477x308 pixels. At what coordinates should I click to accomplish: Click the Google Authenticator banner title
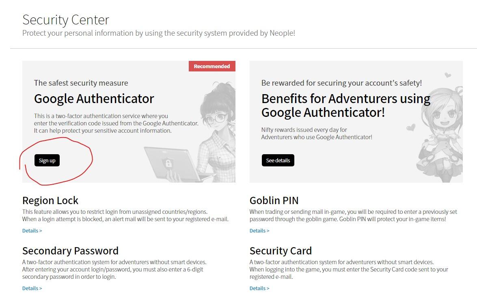[x=94, y=99]
